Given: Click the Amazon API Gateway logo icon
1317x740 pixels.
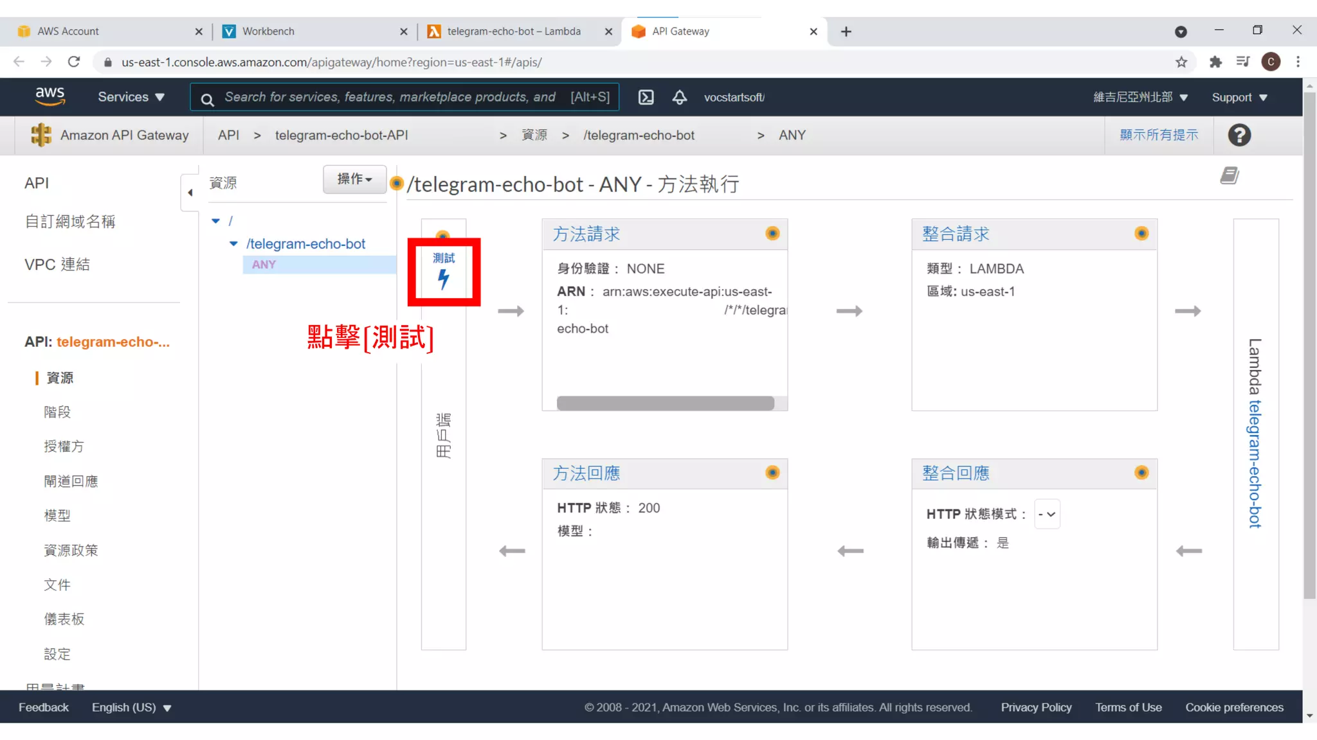Looking at the screenshot, I should pos(41,135).
